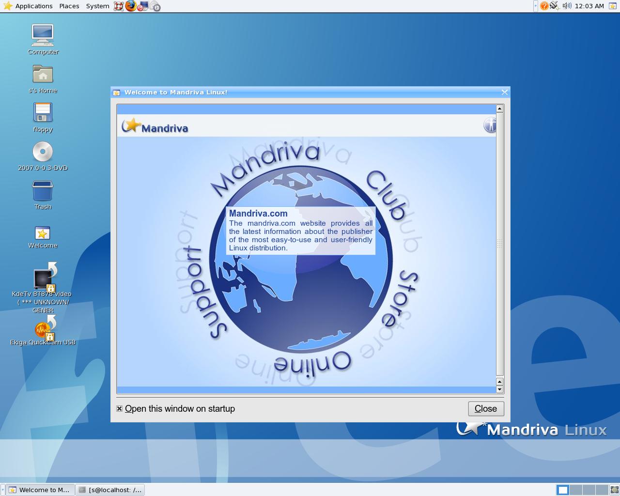Click the panel hide handle beside the tray
620x496 pixels.
click(x=535, y=6)
